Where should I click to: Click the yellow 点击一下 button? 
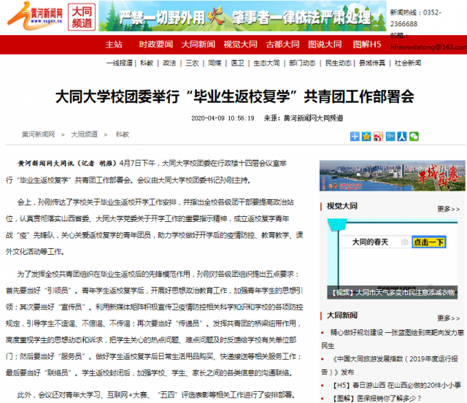(x=429, y=242)
